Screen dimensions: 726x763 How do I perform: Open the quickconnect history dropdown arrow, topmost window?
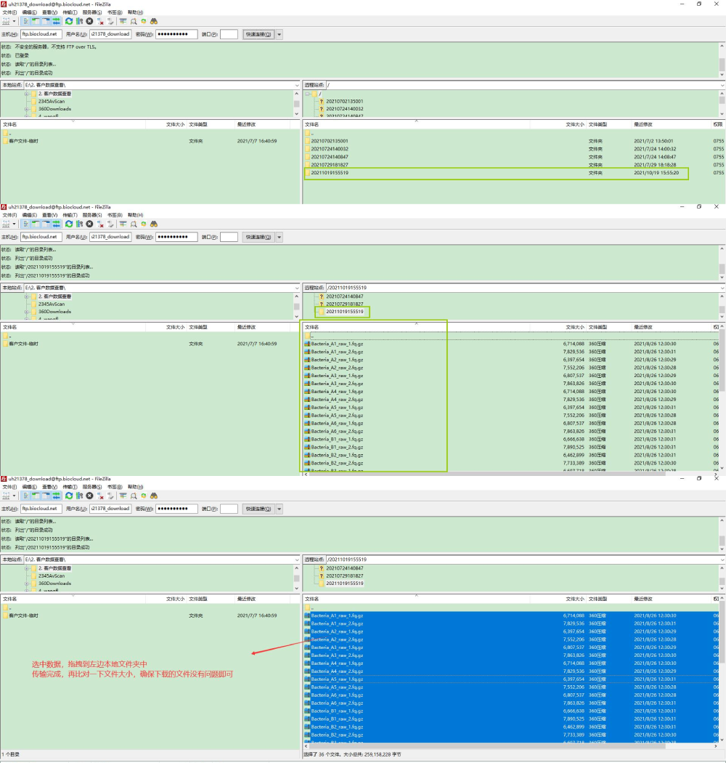[x=280, y=34]
